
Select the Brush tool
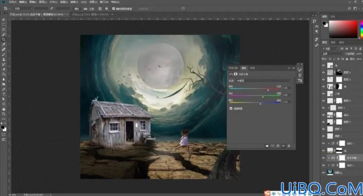(x=4, y=55)
